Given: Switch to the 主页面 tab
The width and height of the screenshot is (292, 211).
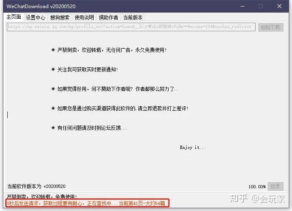Looking at the screenshot, I should (x=14, y=17).
